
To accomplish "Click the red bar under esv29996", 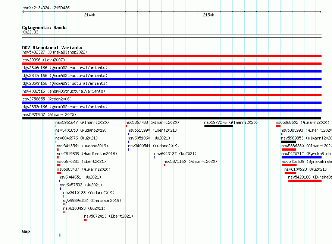I will pyautogui.click(x=172, y=64).
